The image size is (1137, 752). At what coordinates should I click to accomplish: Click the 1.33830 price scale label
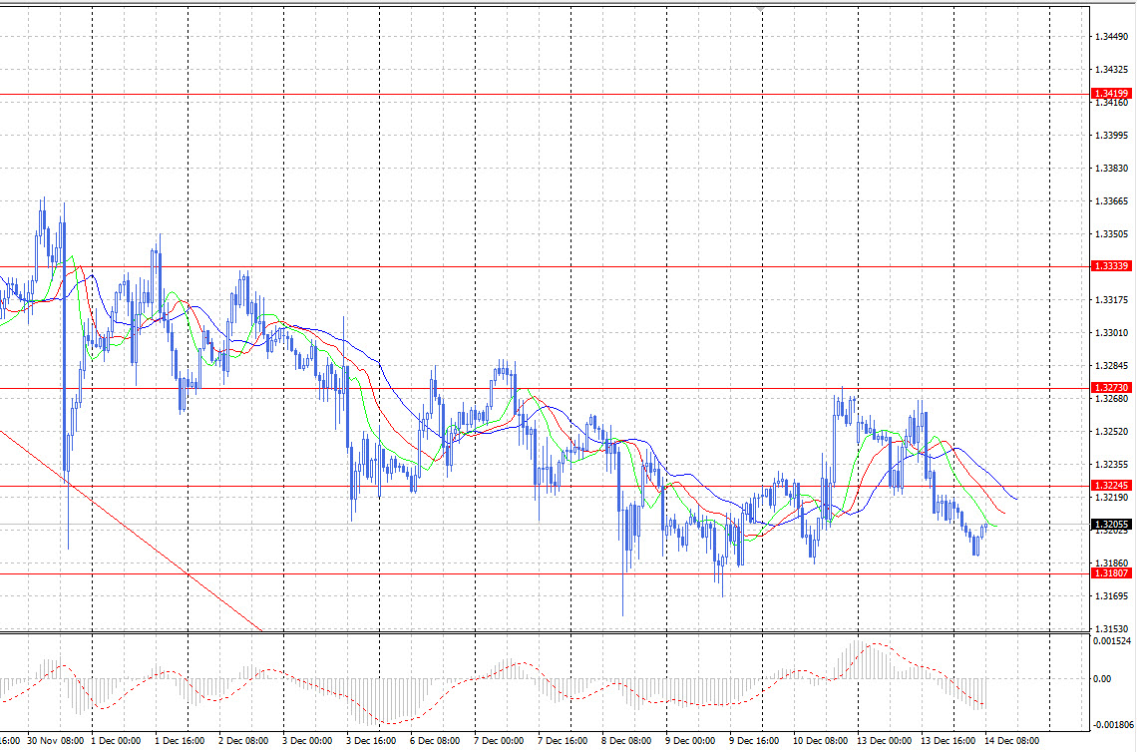tap(1112, 169)
